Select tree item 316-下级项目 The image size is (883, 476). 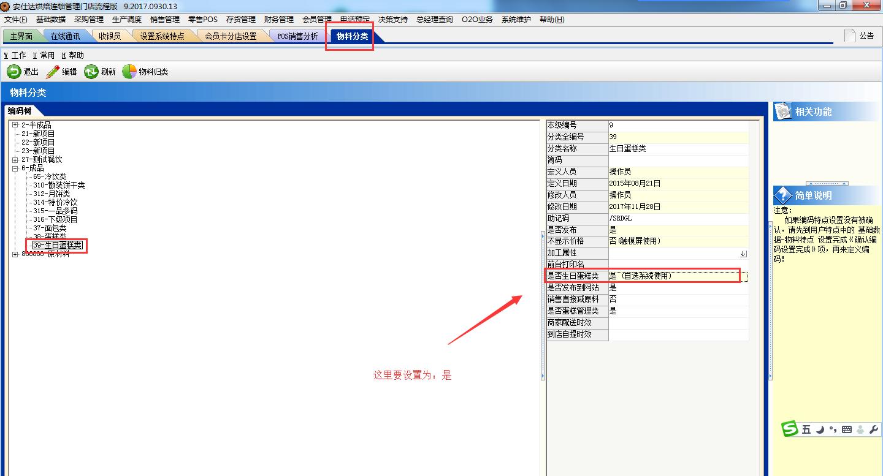[x=55, y=219]
